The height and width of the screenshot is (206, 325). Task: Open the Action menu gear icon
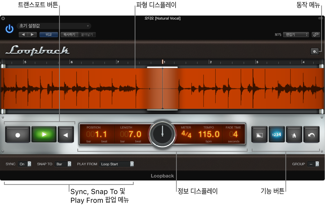[x=315, y=51]
